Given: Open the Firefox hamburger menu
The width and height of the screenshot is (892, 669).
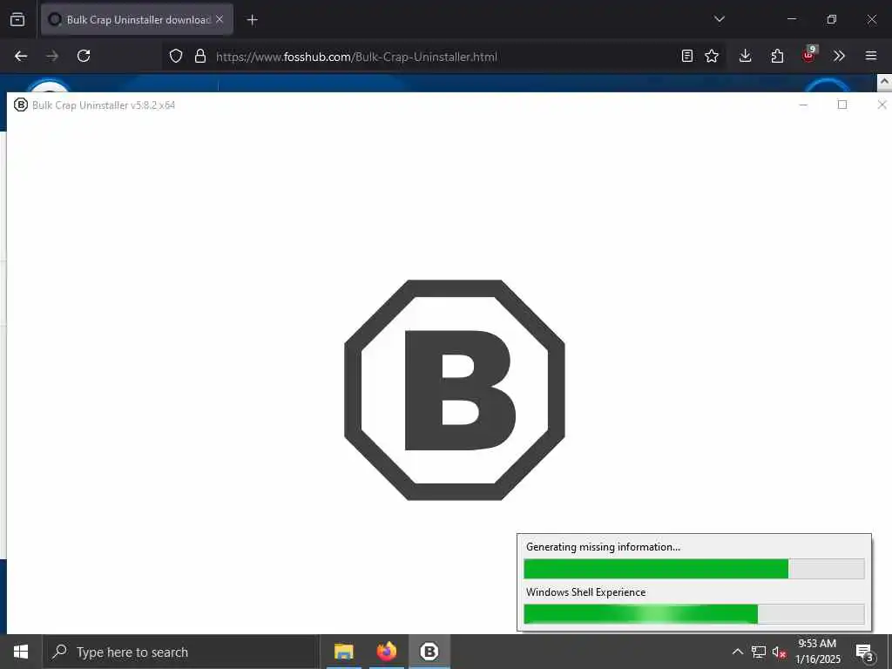Looking at the screenshot, I should [871, 56].
